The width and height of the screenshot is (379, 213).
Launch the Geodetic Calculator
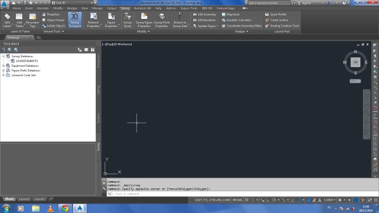239,20
